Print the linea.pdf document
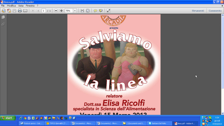Image resolution: width=224 pixels, height=126 pixels. coord(20,11)
